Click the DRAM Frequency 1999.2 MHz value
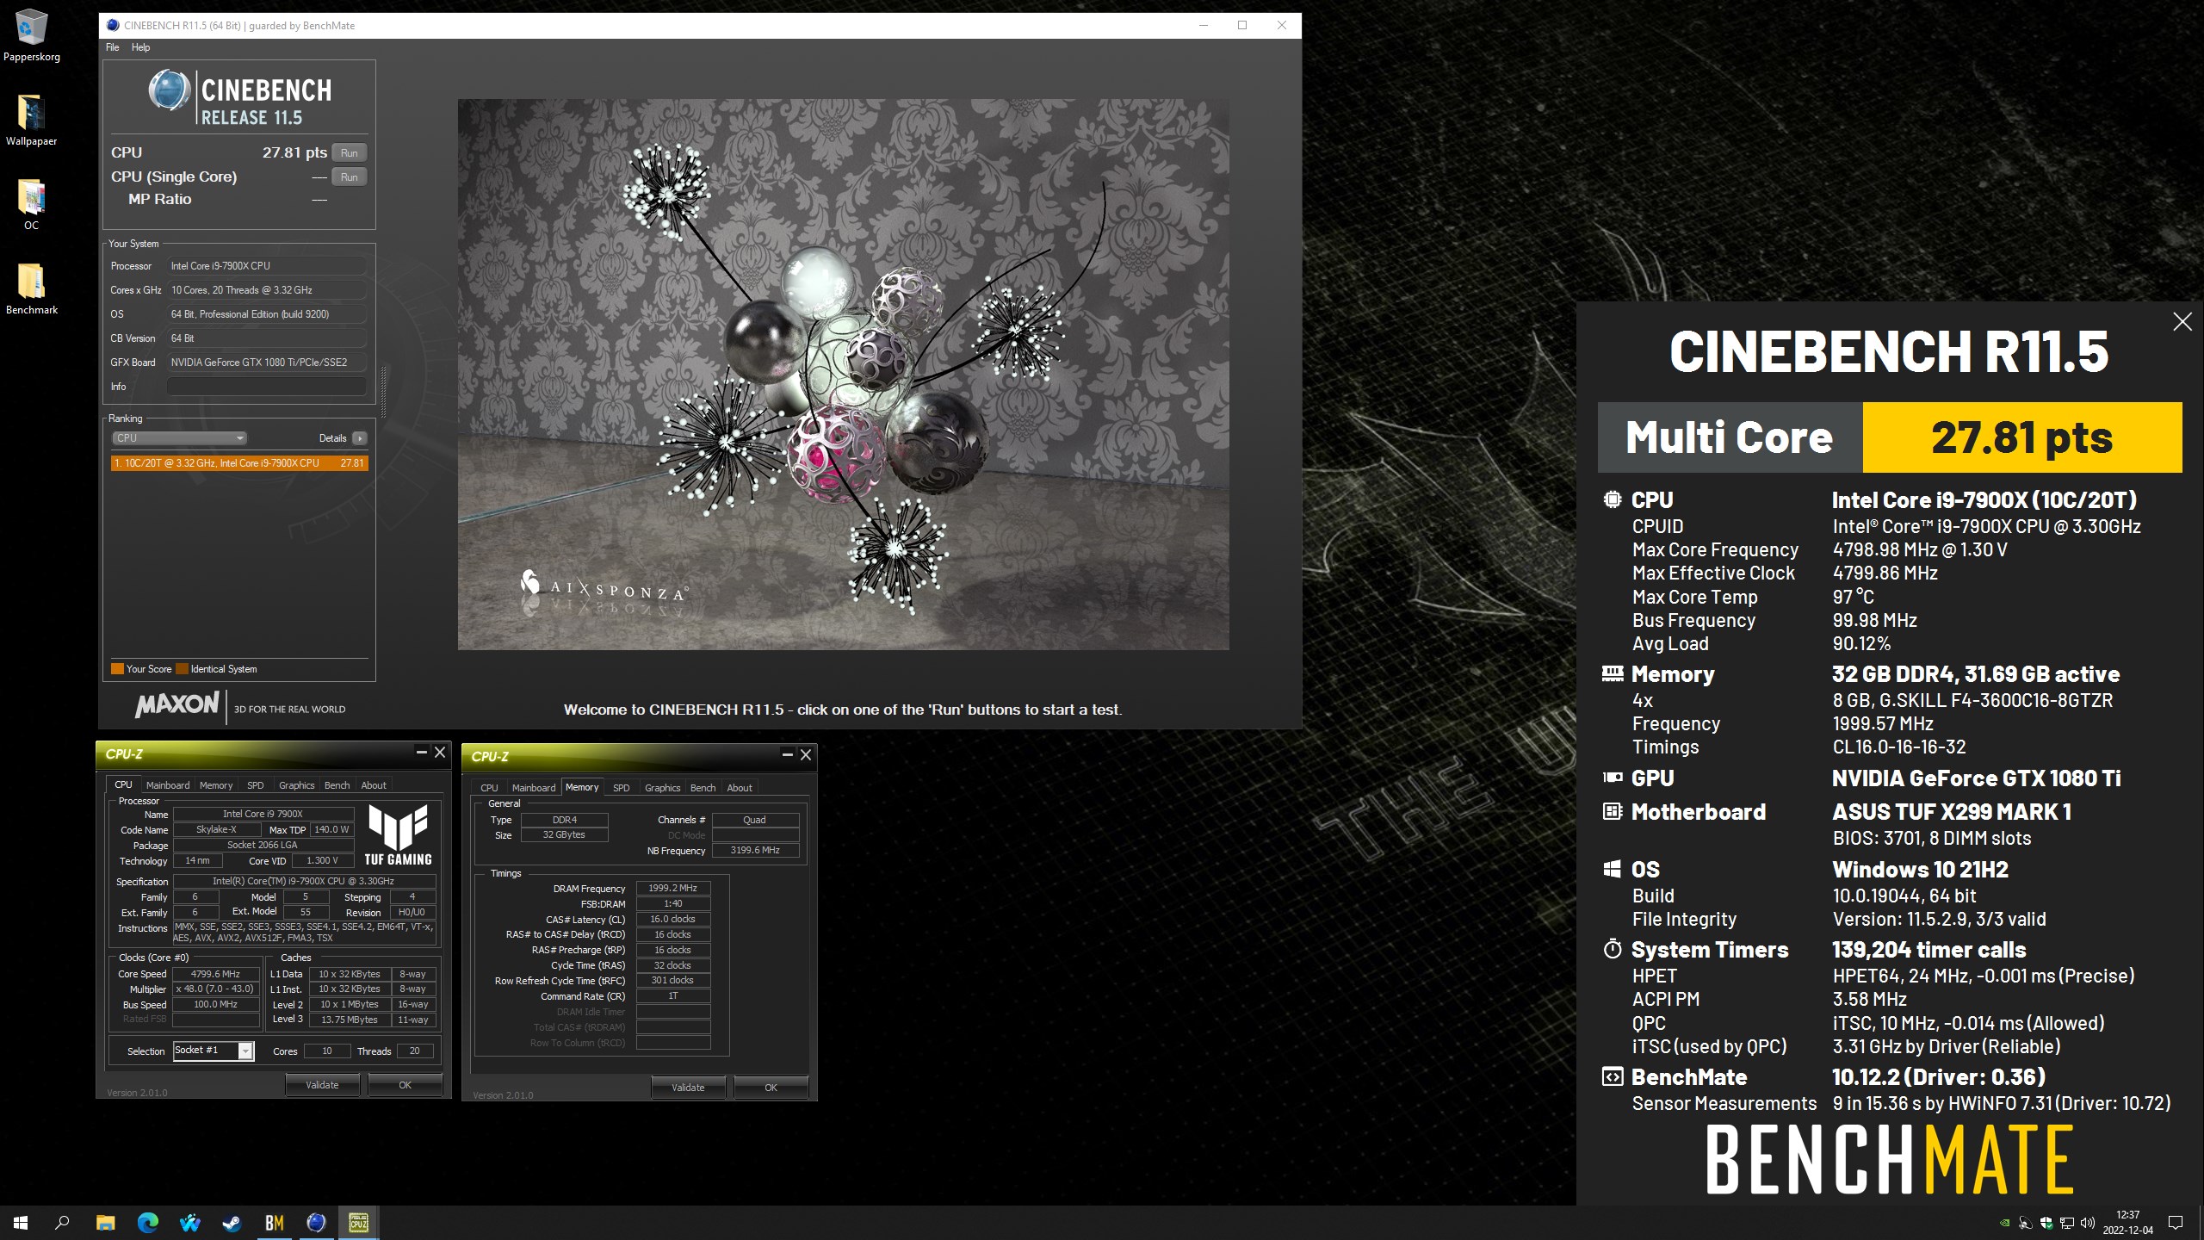 pos(673,889)
